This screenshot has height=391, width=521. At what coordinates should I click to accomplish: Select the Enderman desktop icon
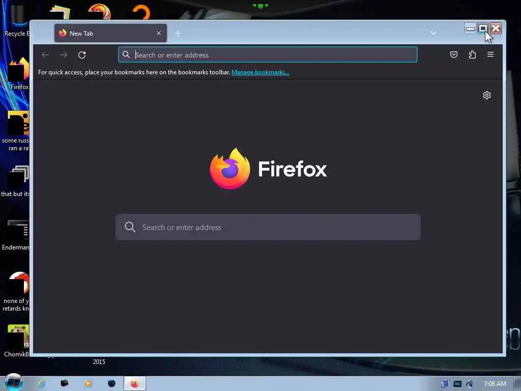17,234
